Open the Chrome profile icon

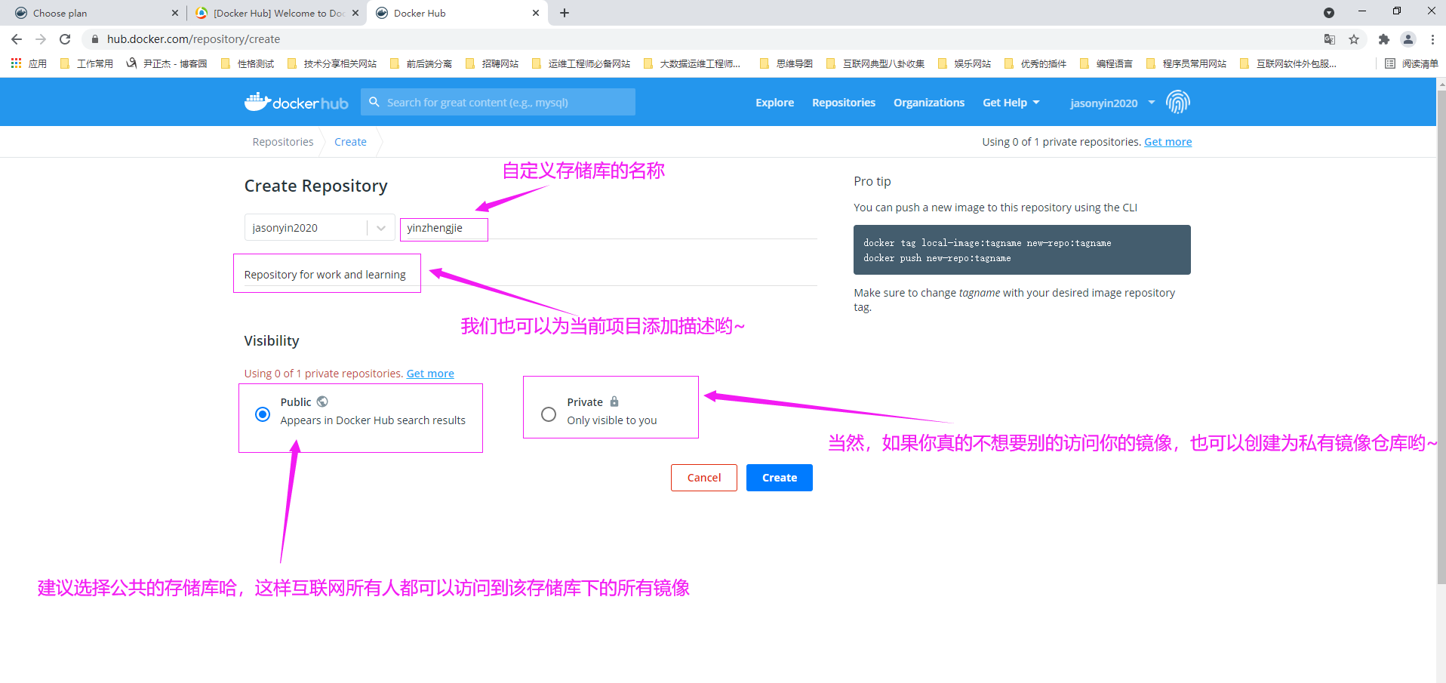coord(1408,39)
